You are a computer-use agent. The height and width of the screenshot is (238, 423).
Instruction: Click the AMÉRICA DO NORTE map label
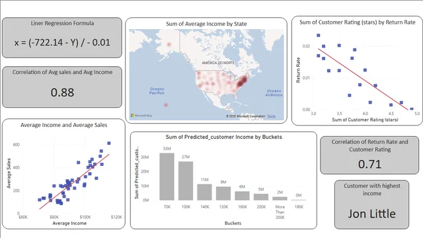click(218, 63)
